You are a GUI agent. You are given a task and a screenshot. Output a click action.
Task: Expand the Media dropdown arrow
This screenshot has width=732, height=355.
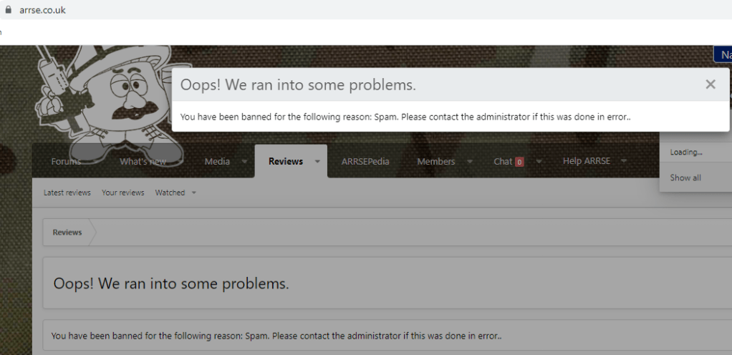coord(244,162)
